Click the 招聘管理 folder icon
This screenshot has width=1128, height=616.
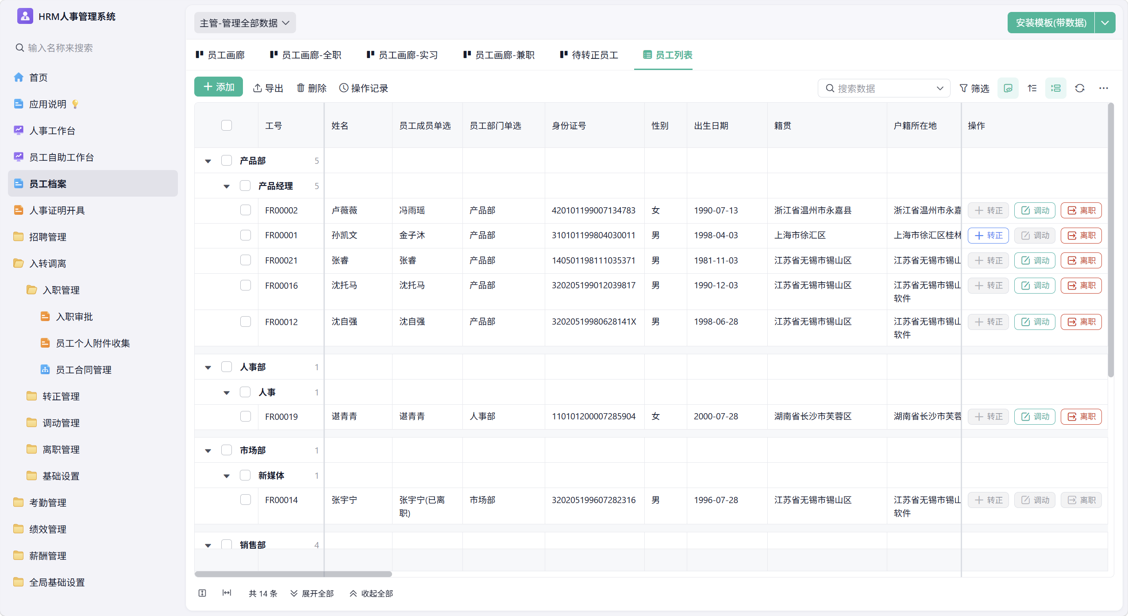(19, 237)
